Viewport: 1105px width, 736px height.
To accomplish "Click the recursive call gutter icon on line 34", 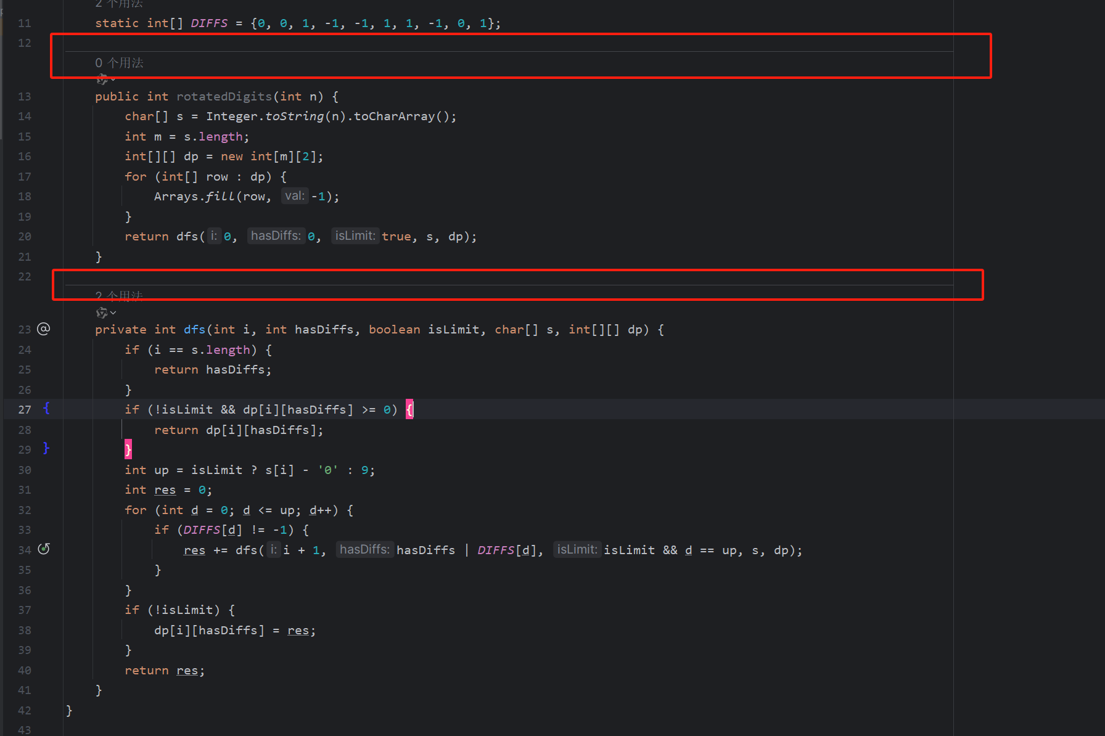I will (44, 549).
